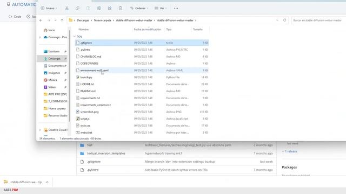Select the screenshot.png file
The width and height of the screenshot is (346, 194).
point(142,112)
